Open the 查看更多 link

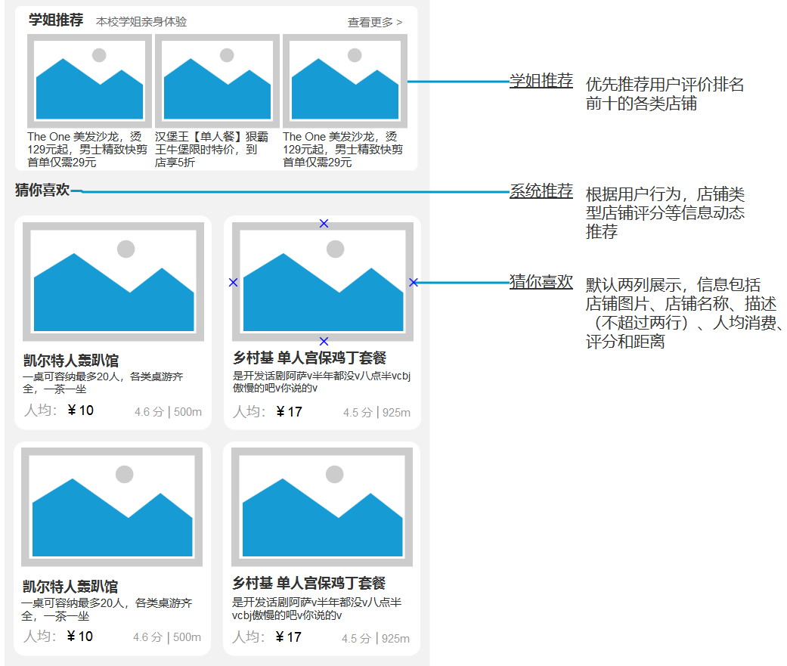coord(373,23)
